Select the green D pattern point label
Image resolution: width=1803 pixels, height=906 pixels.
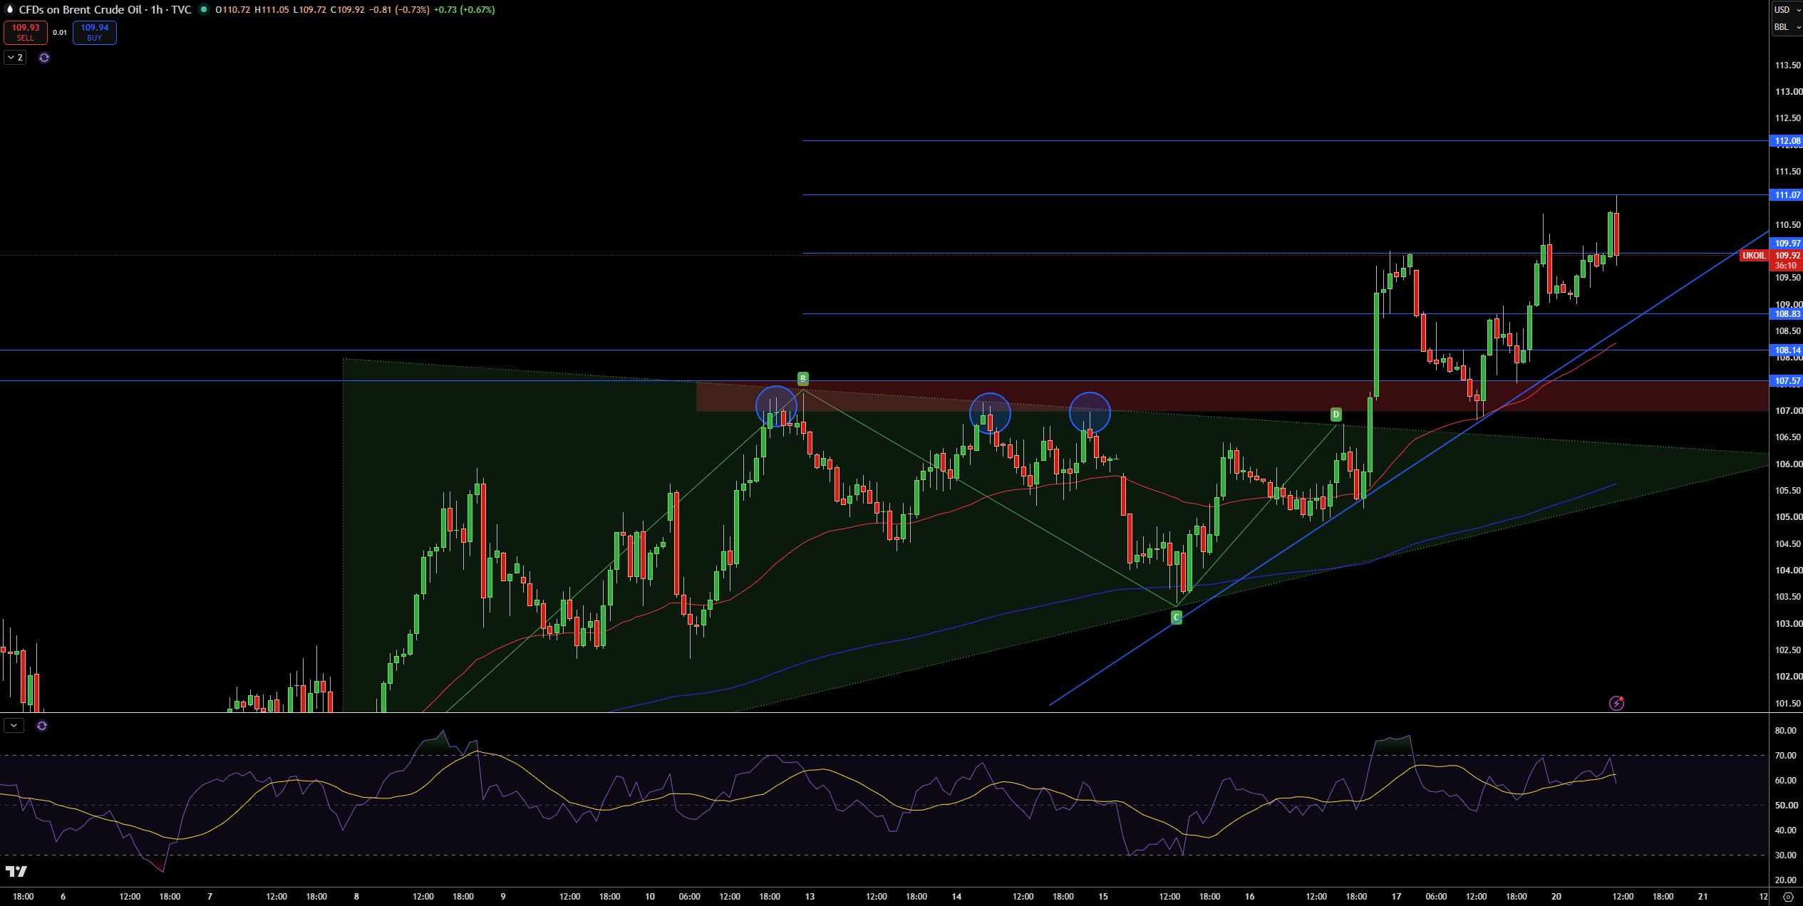1336,414
